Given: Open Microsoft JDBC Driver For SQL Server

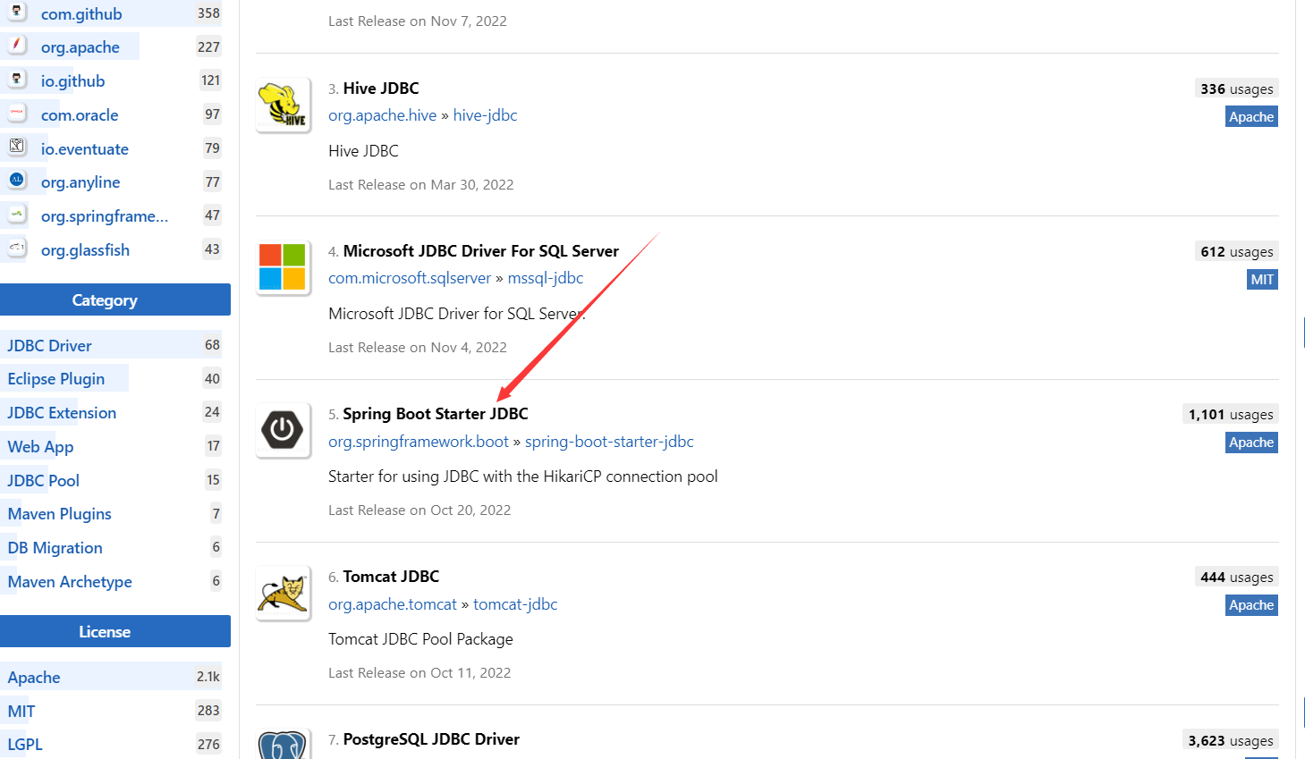Looking at the screenshot, I should pyautogui.click(x=481, y=251).
